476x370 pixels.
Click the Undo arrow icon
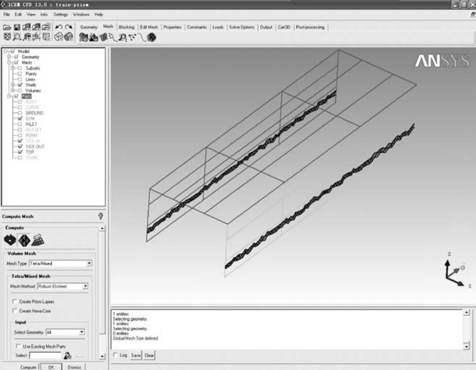[x=59, y=27]
